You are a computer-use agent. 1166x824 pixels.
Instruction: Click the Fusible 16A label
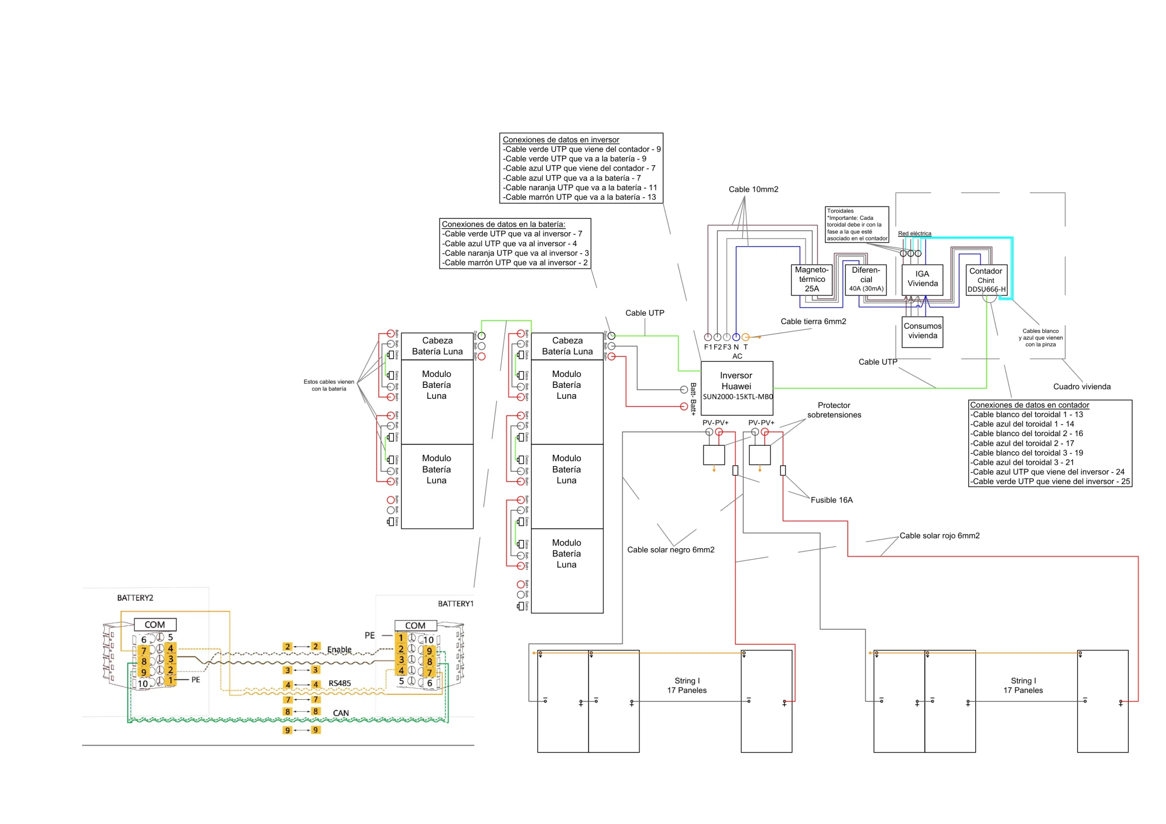[832, 500]
